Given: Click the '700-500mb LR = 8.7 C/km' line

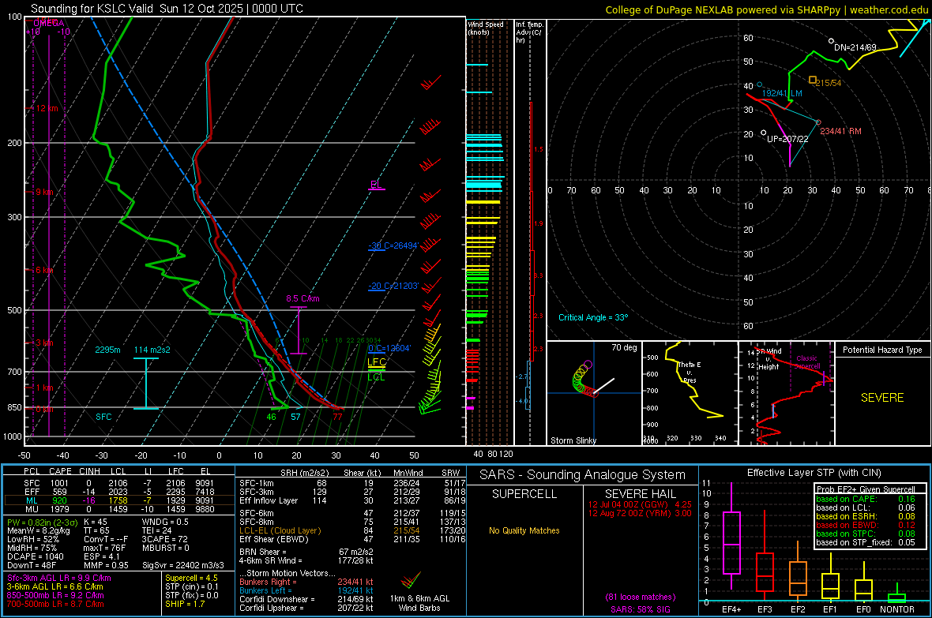Looking at the screenshot, I should coord(55,604).
